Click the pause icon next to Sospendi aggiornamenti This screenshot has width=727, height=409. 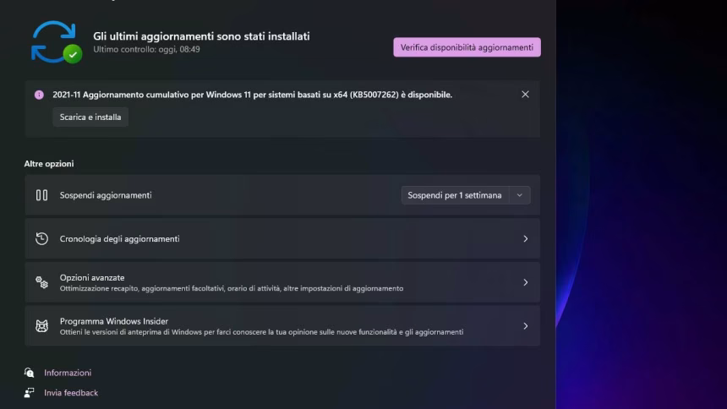(41, 195)
